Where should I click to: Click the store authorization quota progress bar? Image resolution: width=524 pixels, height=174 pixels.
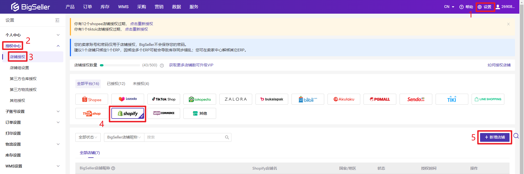pos(120,65)
